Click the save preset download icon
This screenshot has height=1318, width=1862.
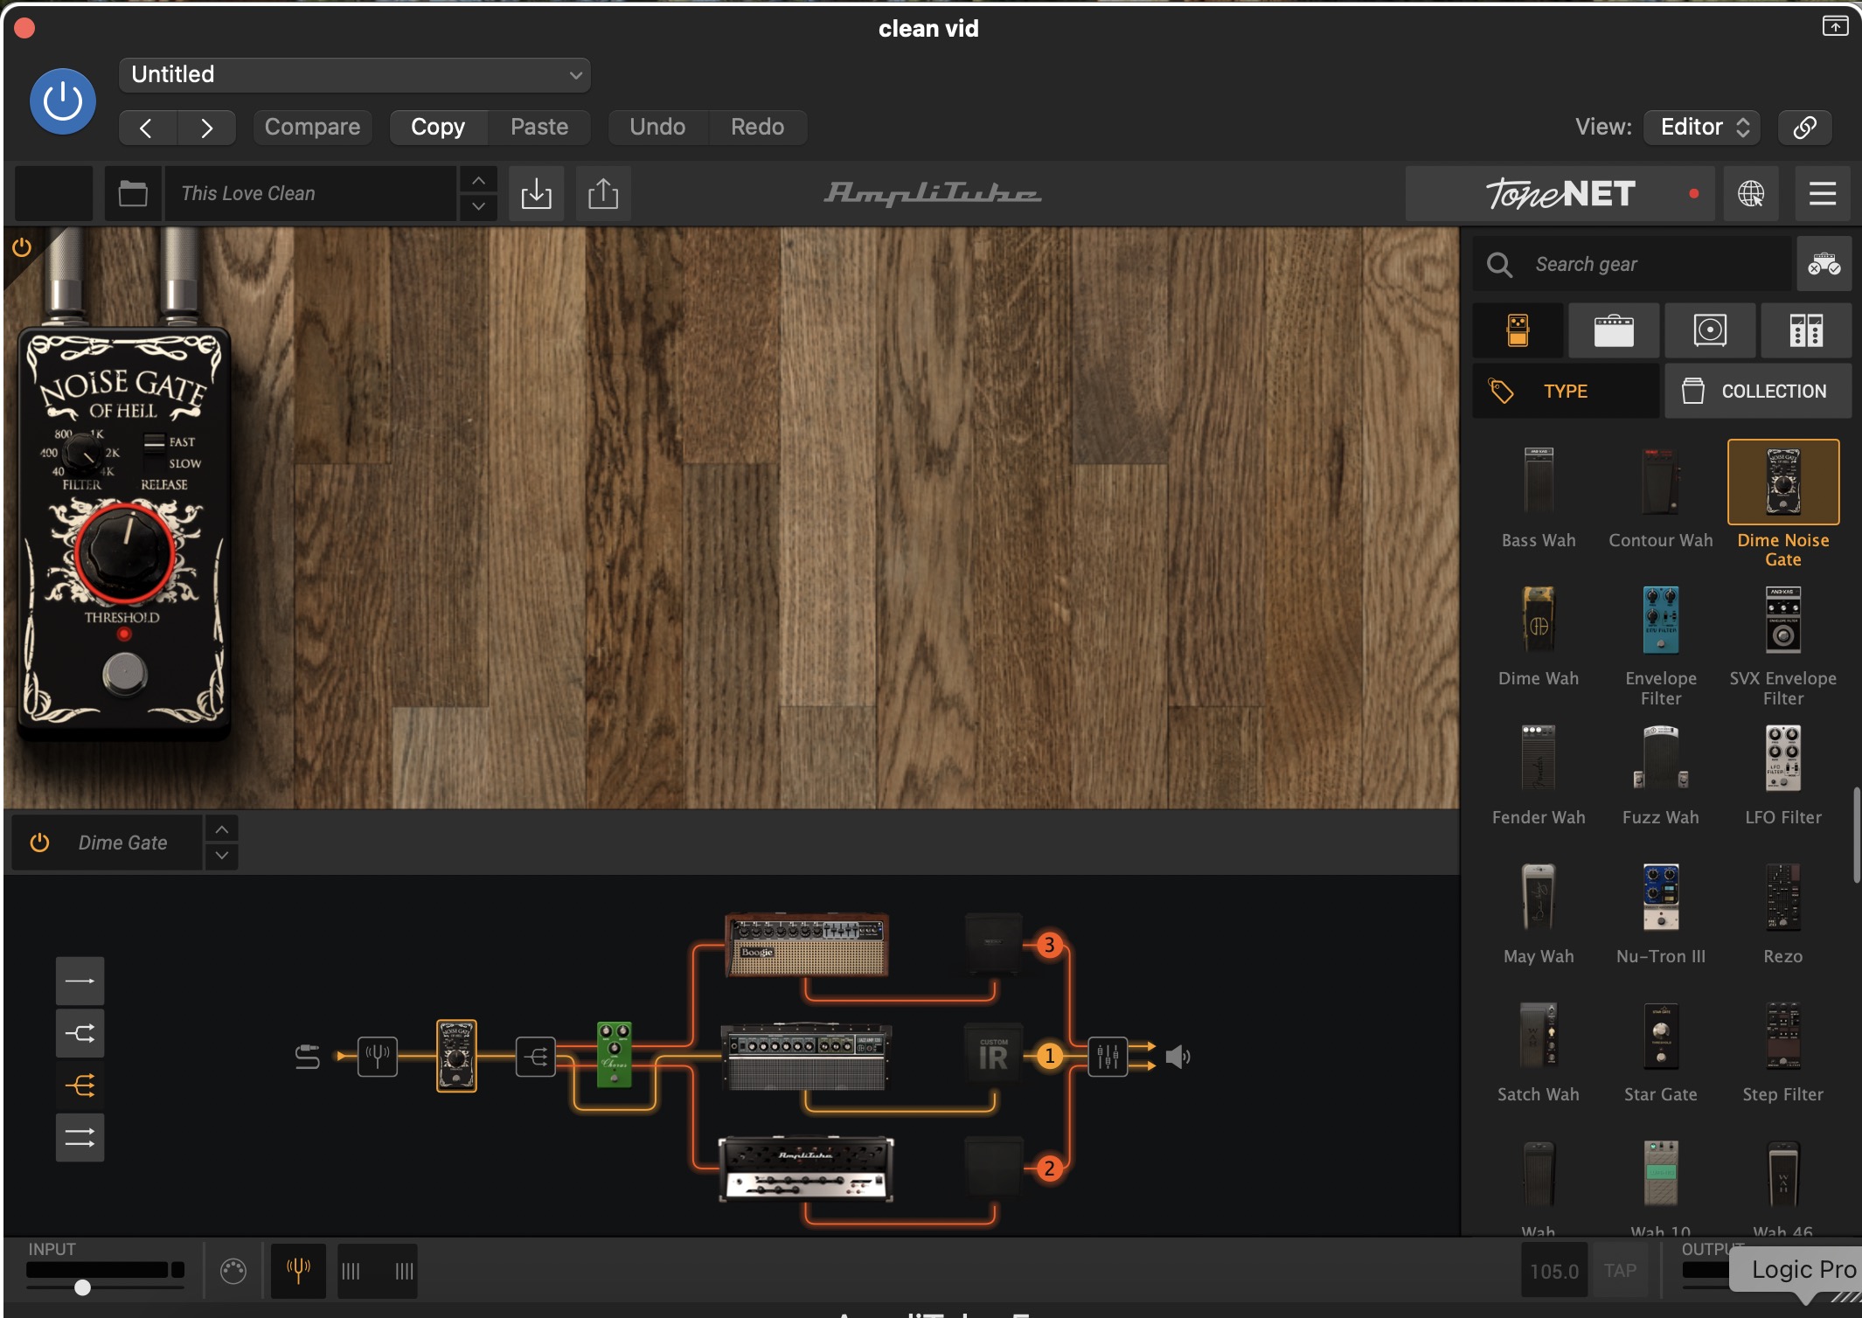tap(536, 193)
